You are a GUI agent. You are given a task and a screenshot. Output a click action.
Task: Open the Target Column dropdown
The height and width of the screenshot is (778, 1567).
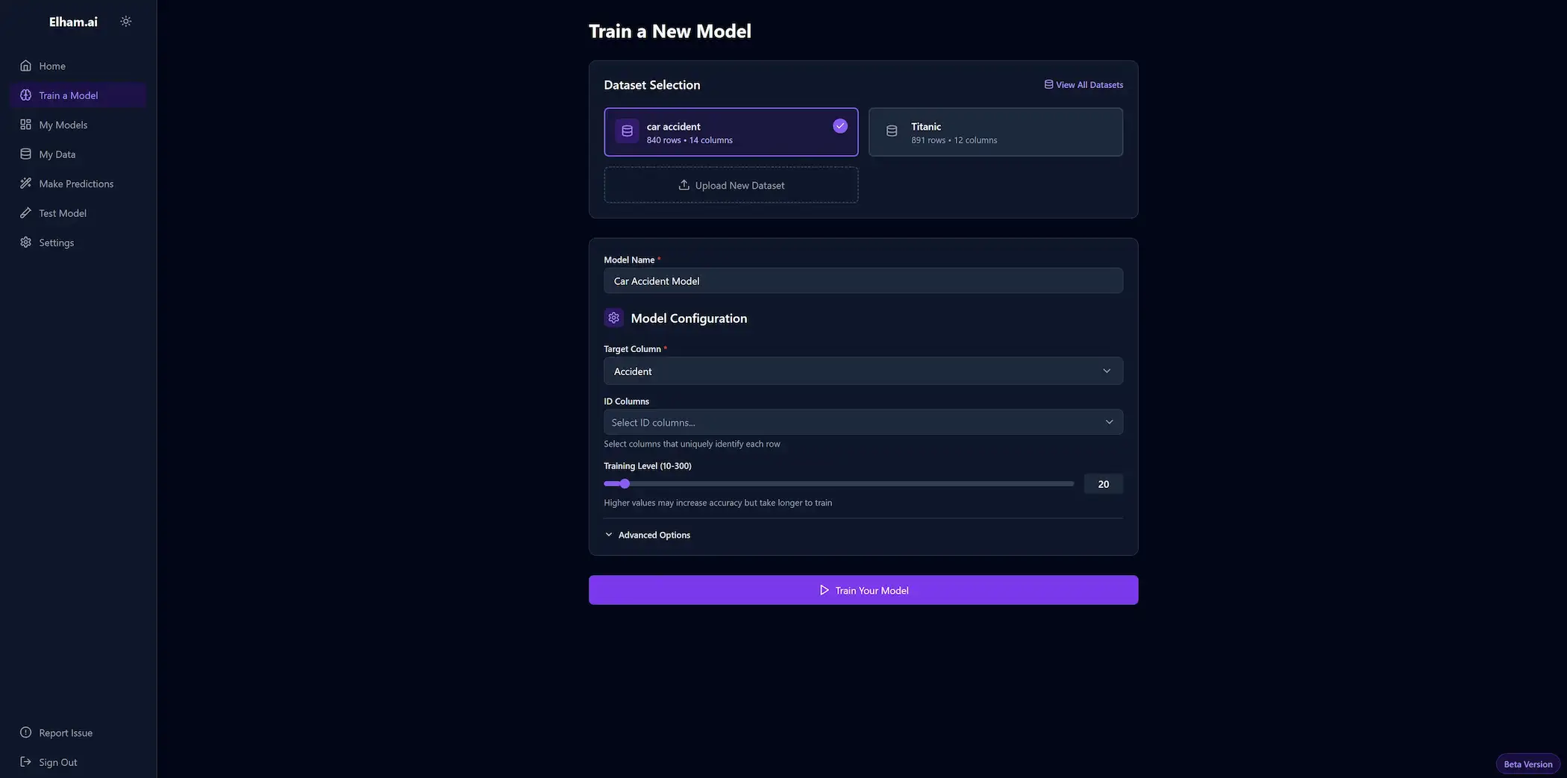[863, 371]
